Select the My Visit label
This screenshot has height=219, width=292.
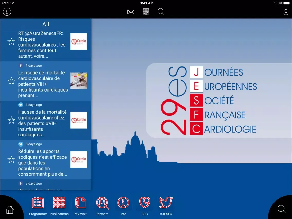pyautogui.click(x=80, y=214)
